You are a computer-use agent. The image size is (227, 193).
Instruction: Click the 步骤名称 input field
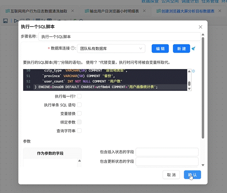click(120, 37)
